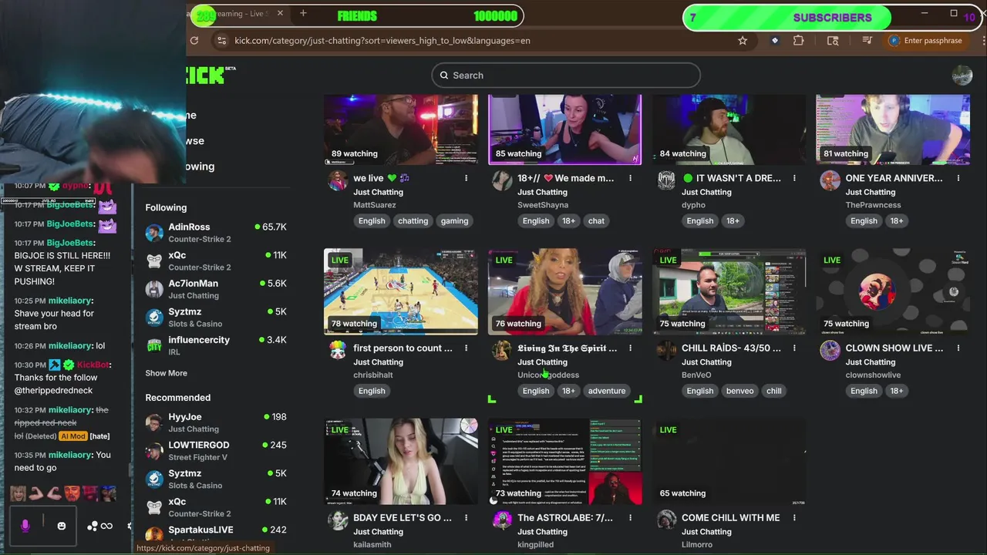
Task: Open options menu for BenVeO's stream
Action: click(x=794, y=348)
